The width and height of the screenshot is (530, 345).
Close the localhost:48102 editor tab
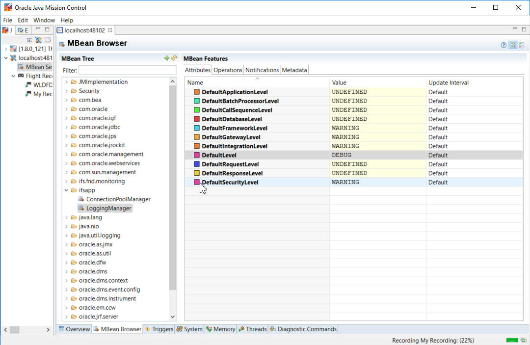pyautogui.click(x=110, y=30)
